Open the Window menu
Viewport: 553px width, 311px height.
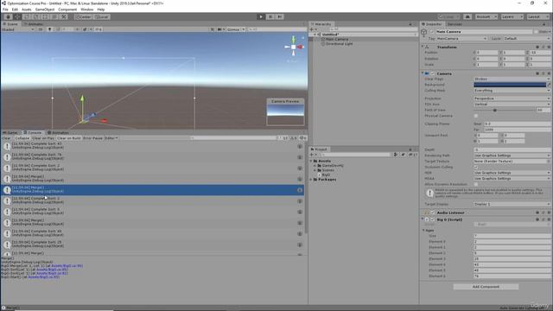pos(87,10)
